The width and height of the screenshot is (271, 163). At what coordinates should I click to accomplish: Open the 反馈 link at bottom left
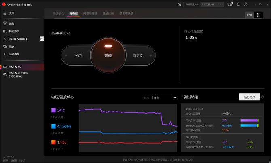14,161
